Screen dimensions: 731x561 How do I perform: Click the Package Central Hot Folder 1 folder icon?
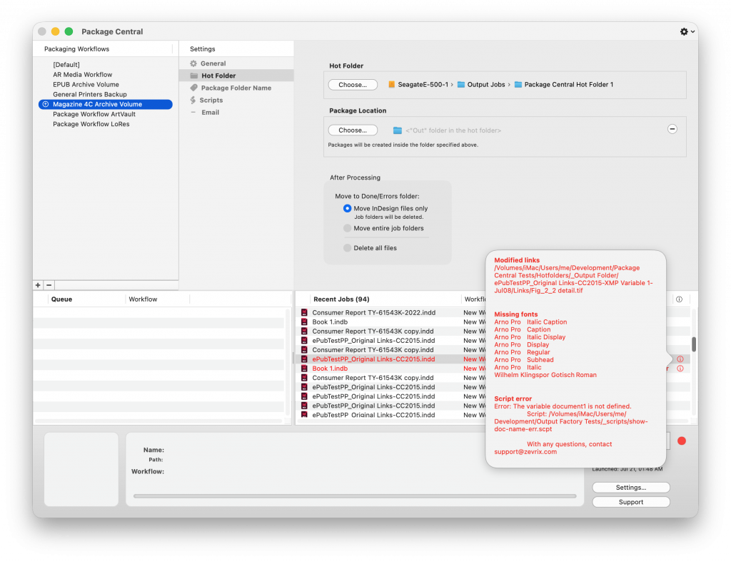point(518,84)
